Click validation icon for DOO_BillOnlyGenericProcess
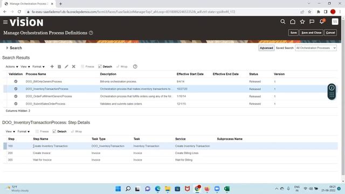345x194 pixels. tap(16, 81)
